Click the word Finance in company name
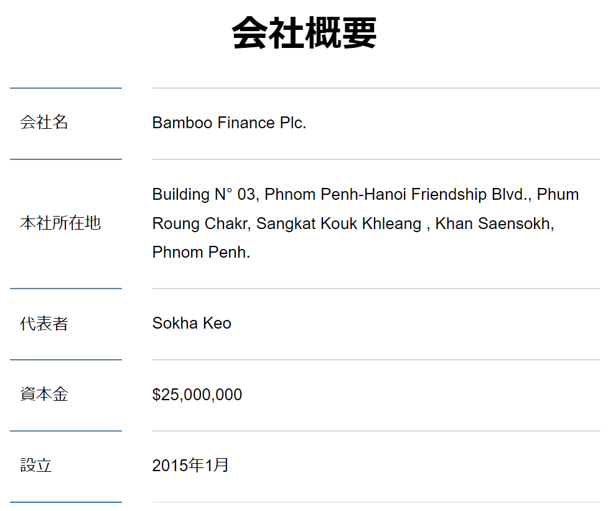The image size is (608, 511). pos(246,123)
